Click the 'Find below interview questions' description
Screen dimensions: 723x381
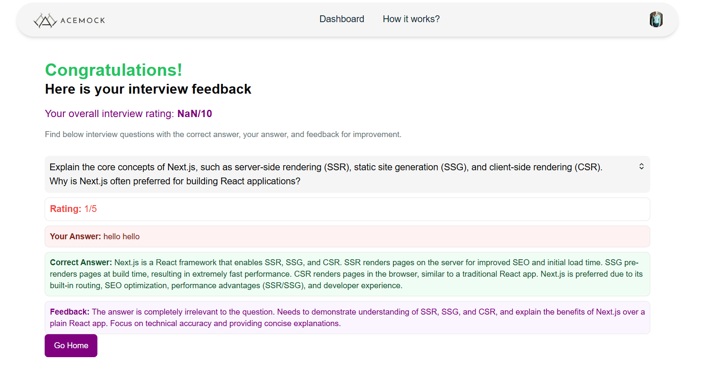tap(223, 135)
